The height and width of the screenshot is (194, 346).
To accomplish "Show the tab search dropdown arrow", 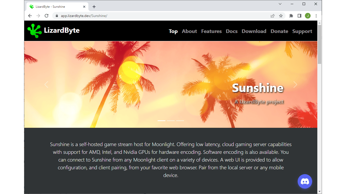I will click(280, 4).
